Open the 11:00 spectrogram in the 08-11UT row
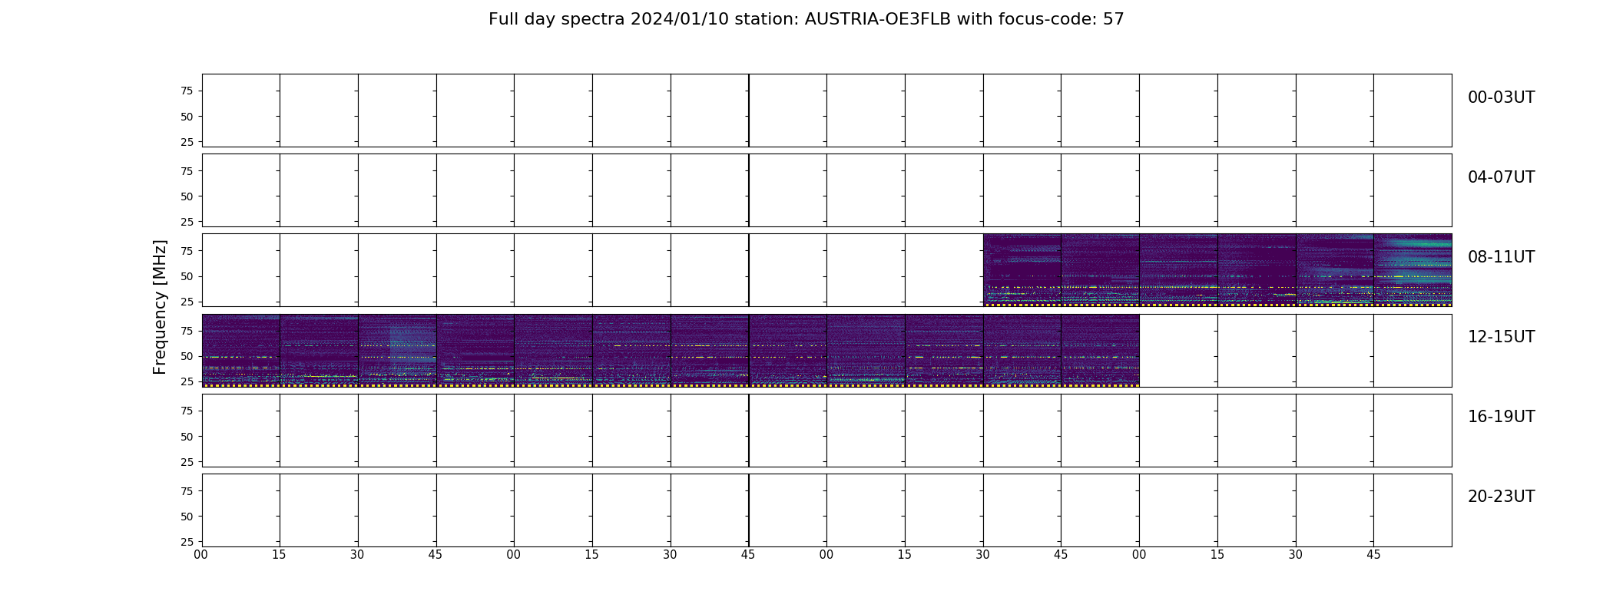This screenshot has height=614, width=1613. (x=1179, y=270)
